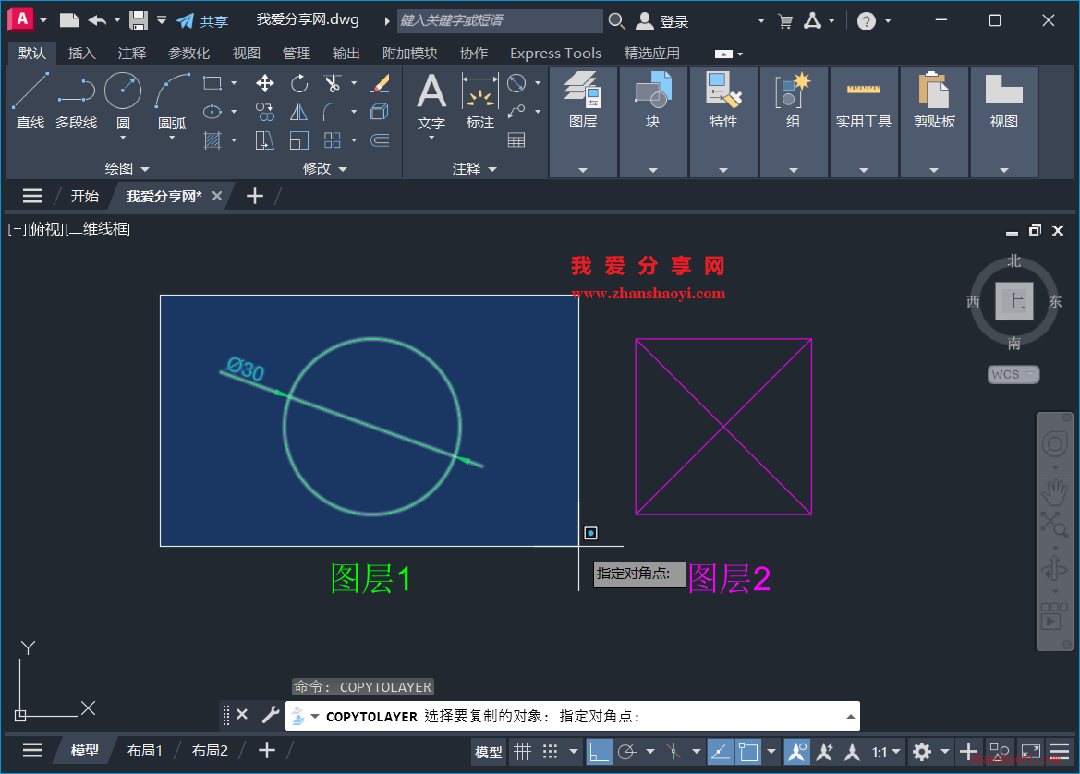Click the Sign in (登录) button
The width and height of the screenshot is (1080, 774).
click(661, 21)
